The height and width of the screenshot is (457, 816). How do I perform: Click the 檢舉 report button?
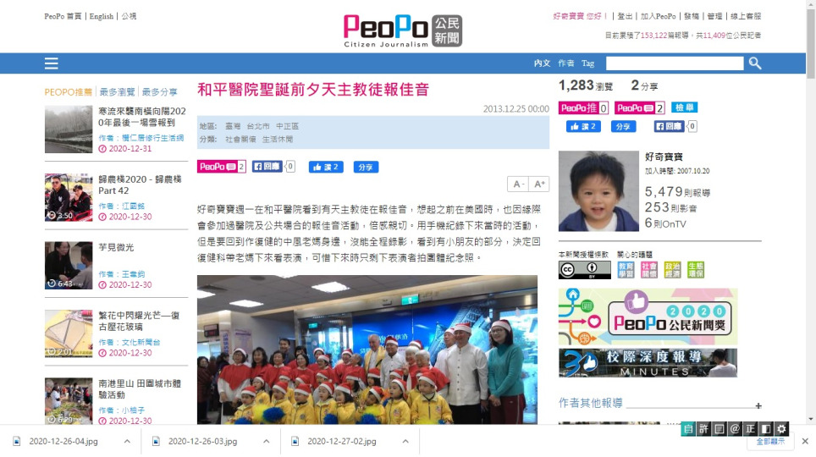pyautogui.click(x=684, y=107)
